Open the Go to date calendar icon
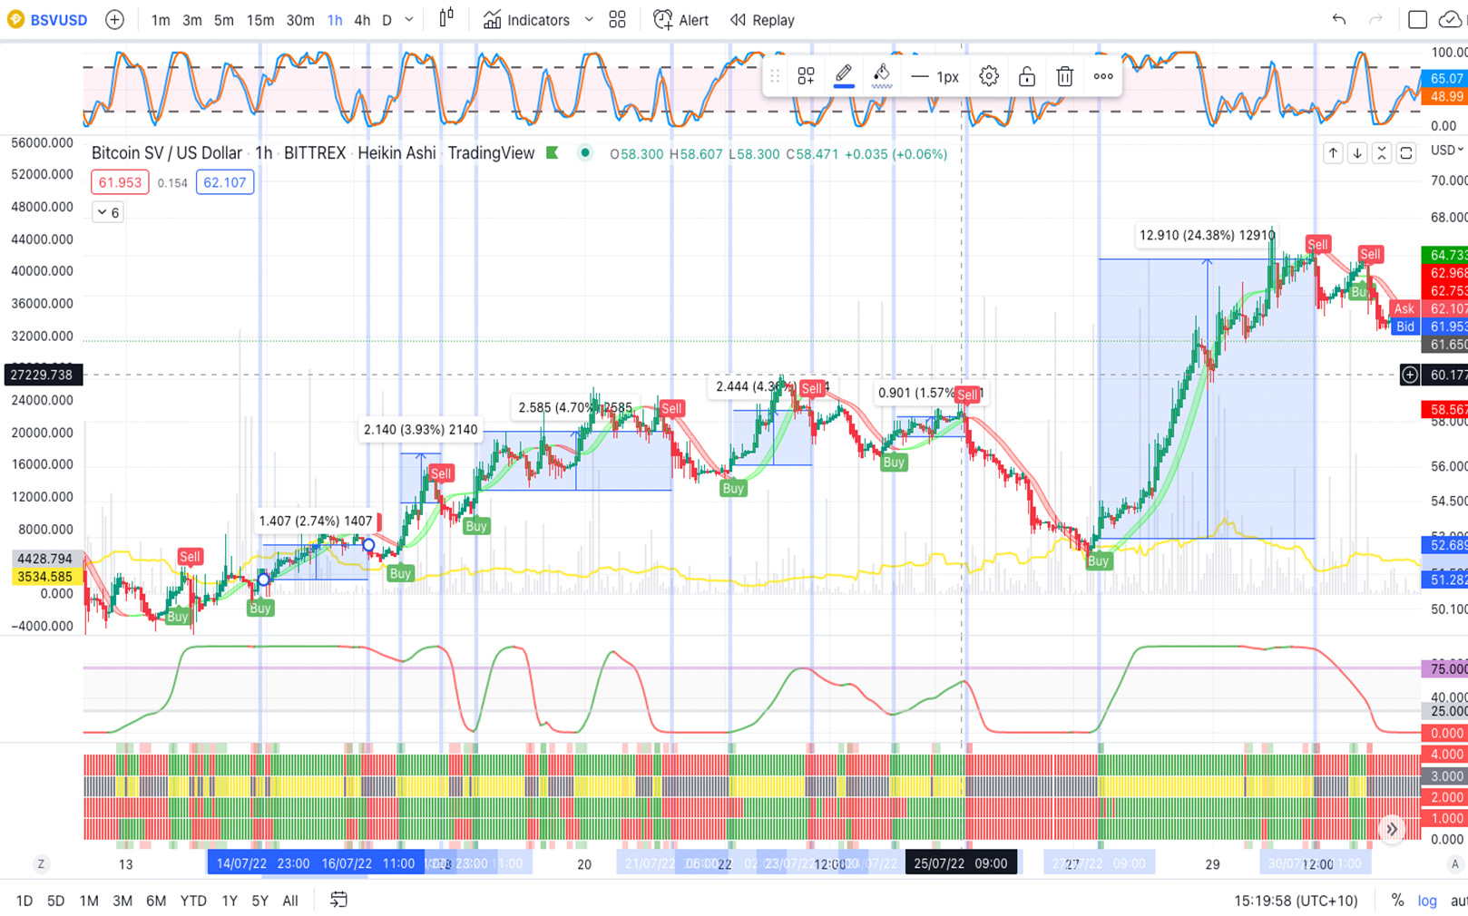Screen dimensions: 1468x916 point(338,900)
